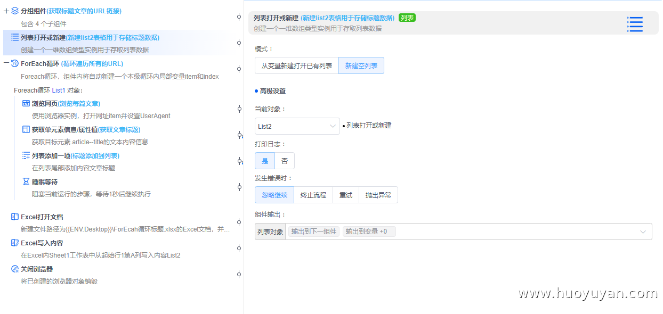Viewport: 663px width, 314px height.
Task: Choose 抛出异常 on error
Action: tap(378, 195)
